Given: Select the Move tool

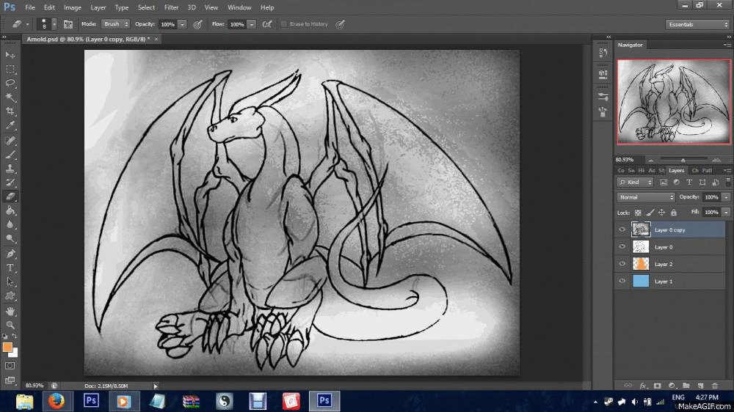Looking at the screenshot, I should pos(10,55).
